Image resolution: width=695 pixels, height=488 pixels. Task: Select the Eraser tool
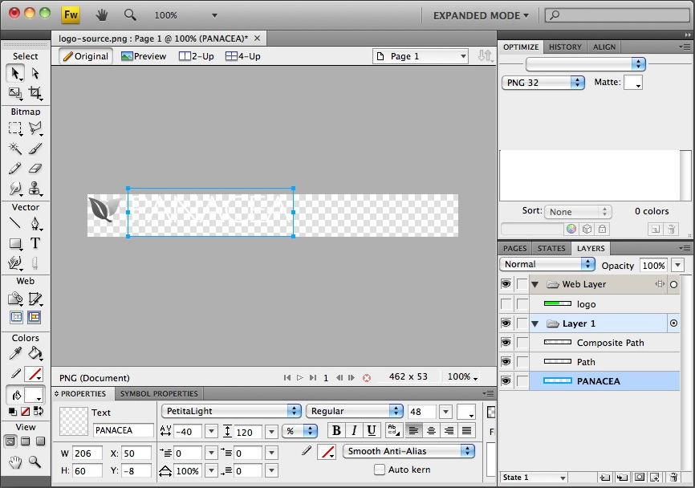click(x=35, y=169)
